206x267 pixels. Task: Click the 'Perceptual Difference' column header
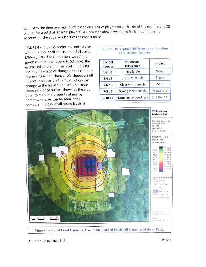click(133, 64)
